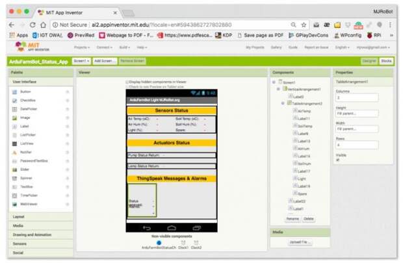This screenshot has width=403, height=263.
Task: Expand the Media palette section
Action: click(x=41, y=226)
